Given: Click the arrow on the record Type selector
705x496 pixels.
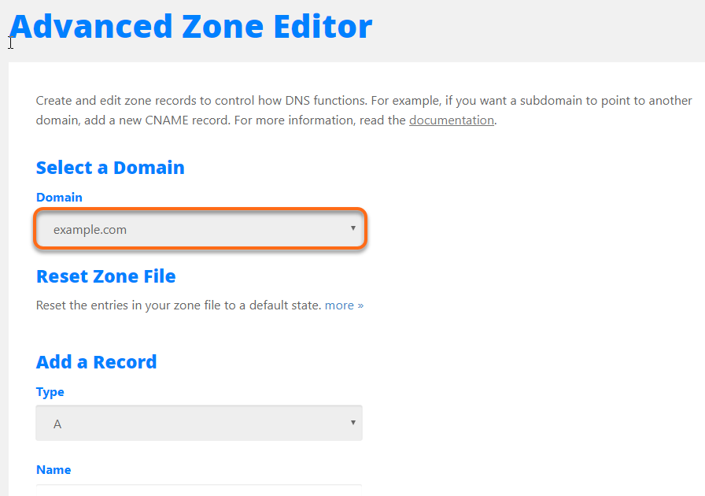Looking at the screenshot, I should (x=352, y=423).
